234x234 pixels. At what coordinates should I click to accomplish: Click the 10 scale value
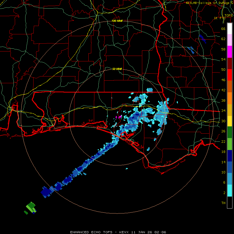[x=223, y=172]
